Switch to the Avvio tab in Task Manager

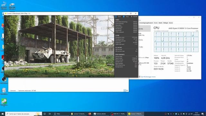[x=156, y=23]
